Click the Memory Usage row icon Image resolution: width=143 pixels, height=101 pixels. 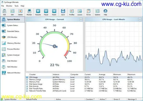27,79
